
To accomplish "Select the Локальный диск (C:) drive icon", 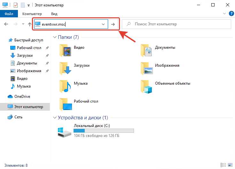I will pyautogui.click(x=65, y=132).
